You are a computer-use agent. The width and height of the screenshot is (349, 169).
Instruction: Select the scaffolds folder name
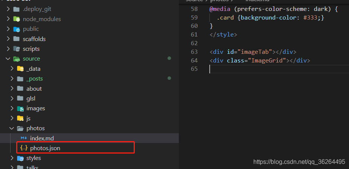click(34, 39)
